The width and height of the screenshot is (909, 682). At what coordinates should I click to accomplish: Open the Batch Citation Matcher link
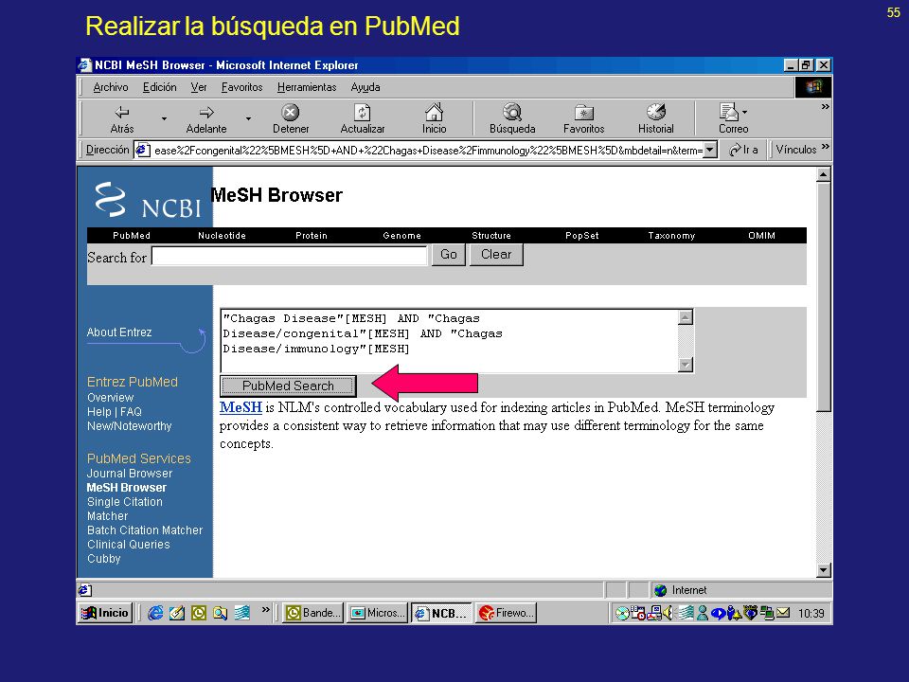(145, 530)
